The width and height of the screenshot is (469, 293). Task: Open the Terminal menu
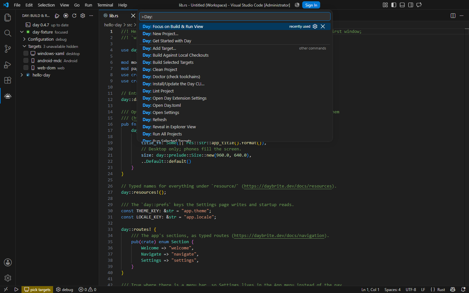(105, 5)
